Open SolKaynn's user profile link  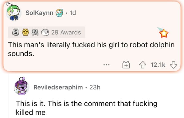(x=39, y=13)
